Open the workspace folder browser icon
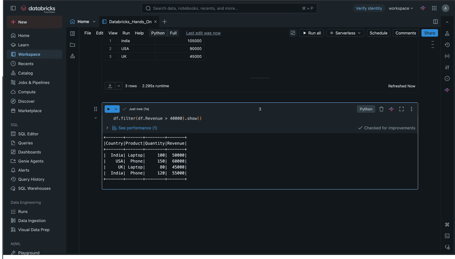 pyautogui.click(x=72, y=45)
